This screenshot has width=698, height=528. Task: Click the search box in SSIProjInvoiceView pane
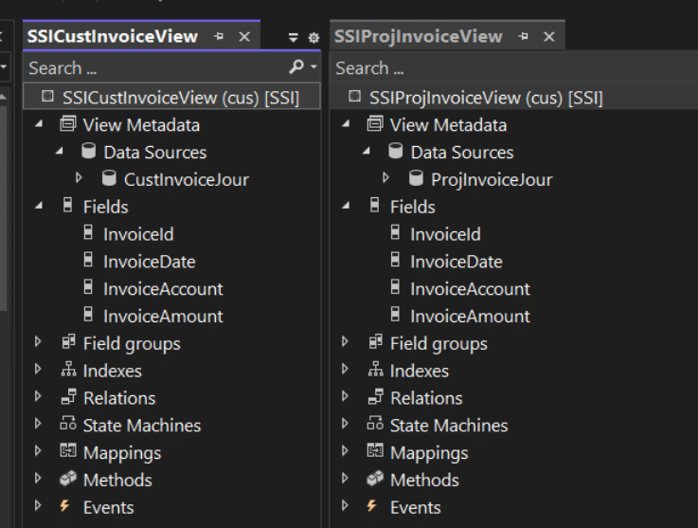point(511,68)
